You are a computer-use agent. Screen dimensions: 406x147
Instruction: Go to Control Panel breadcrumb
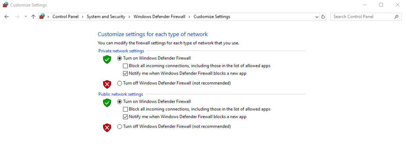(65, 17)
